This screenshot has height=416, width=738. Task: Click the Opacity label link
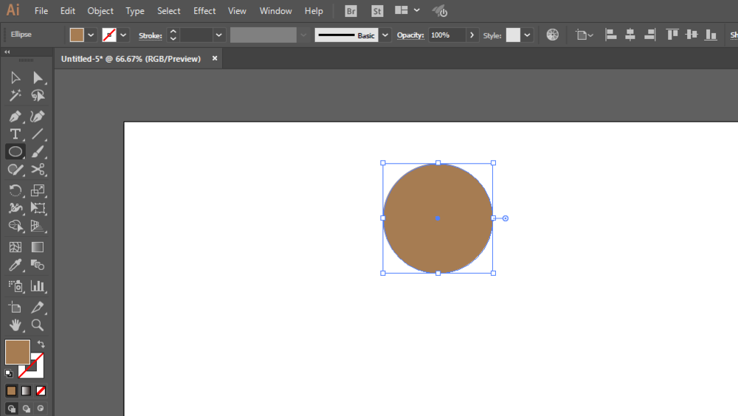pos(410,35)
